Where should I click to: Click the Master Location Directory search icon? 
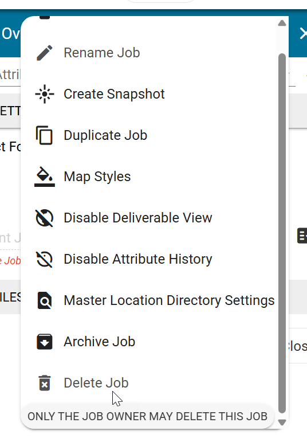pos(45,300)
